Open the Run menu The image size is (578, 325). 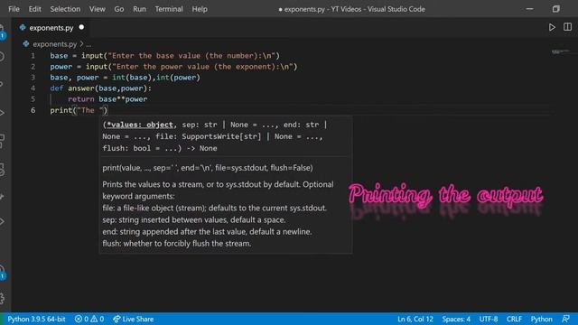click(139, 9)
